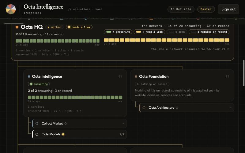Viewport: 245px width, 153px height.
Task: Click the hollow circle icon on Collect Market row
Action: pos(37,124)
